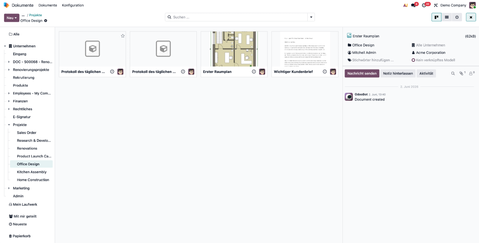Show followers icon in chatter
This screenshot has height=243, width=479.
[472, 73]
